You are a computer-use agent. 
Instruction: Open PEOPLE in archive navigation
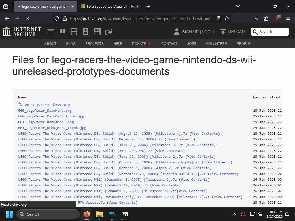[x=243, y=44]
